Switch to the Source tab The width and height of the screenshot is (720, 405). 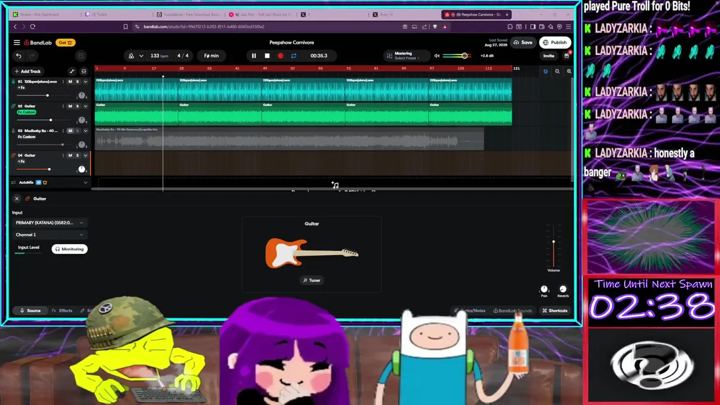point(30,310)
